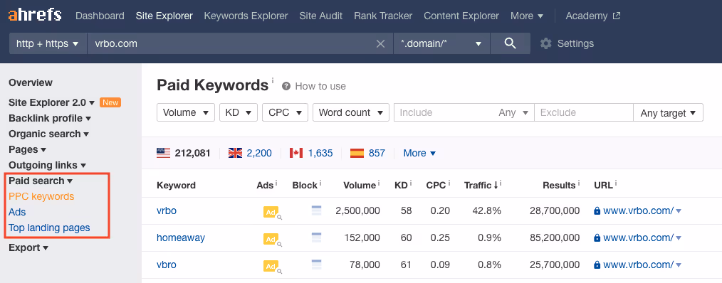This screenshot has height=283, width=722.
Task: Open the Any match dropdown in Include
Action: [x=513, y=113]
